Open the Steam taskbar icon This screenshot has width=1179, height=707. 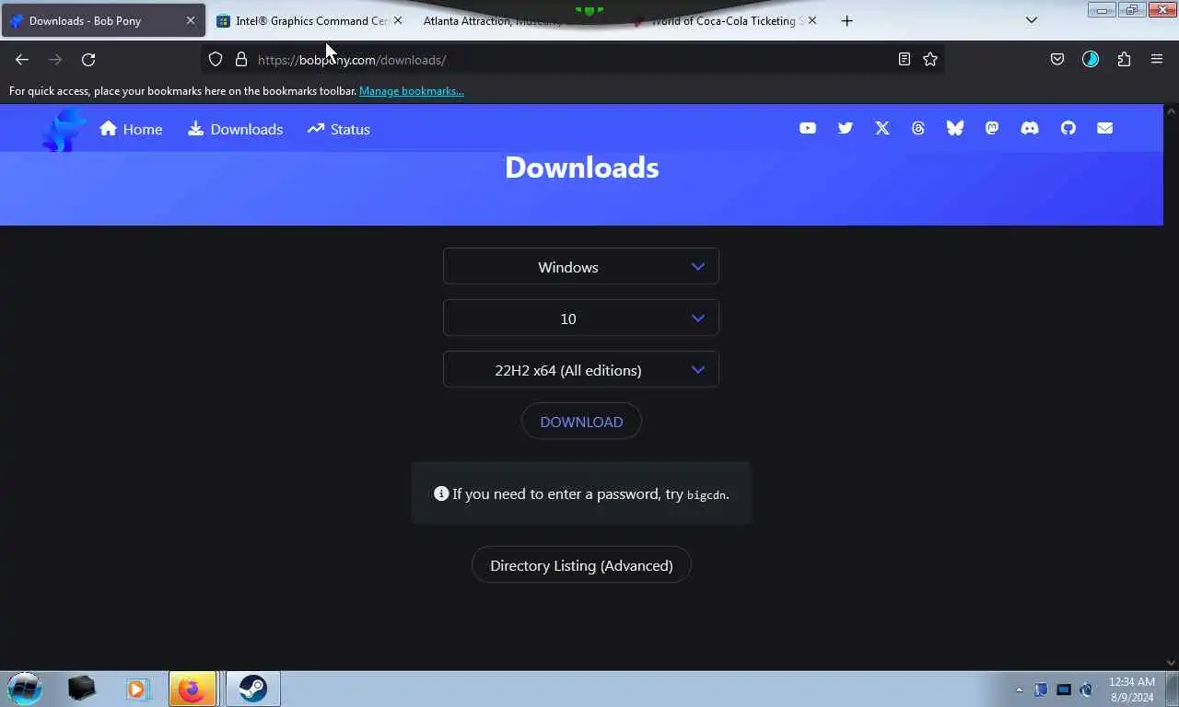tap(252, 689)
